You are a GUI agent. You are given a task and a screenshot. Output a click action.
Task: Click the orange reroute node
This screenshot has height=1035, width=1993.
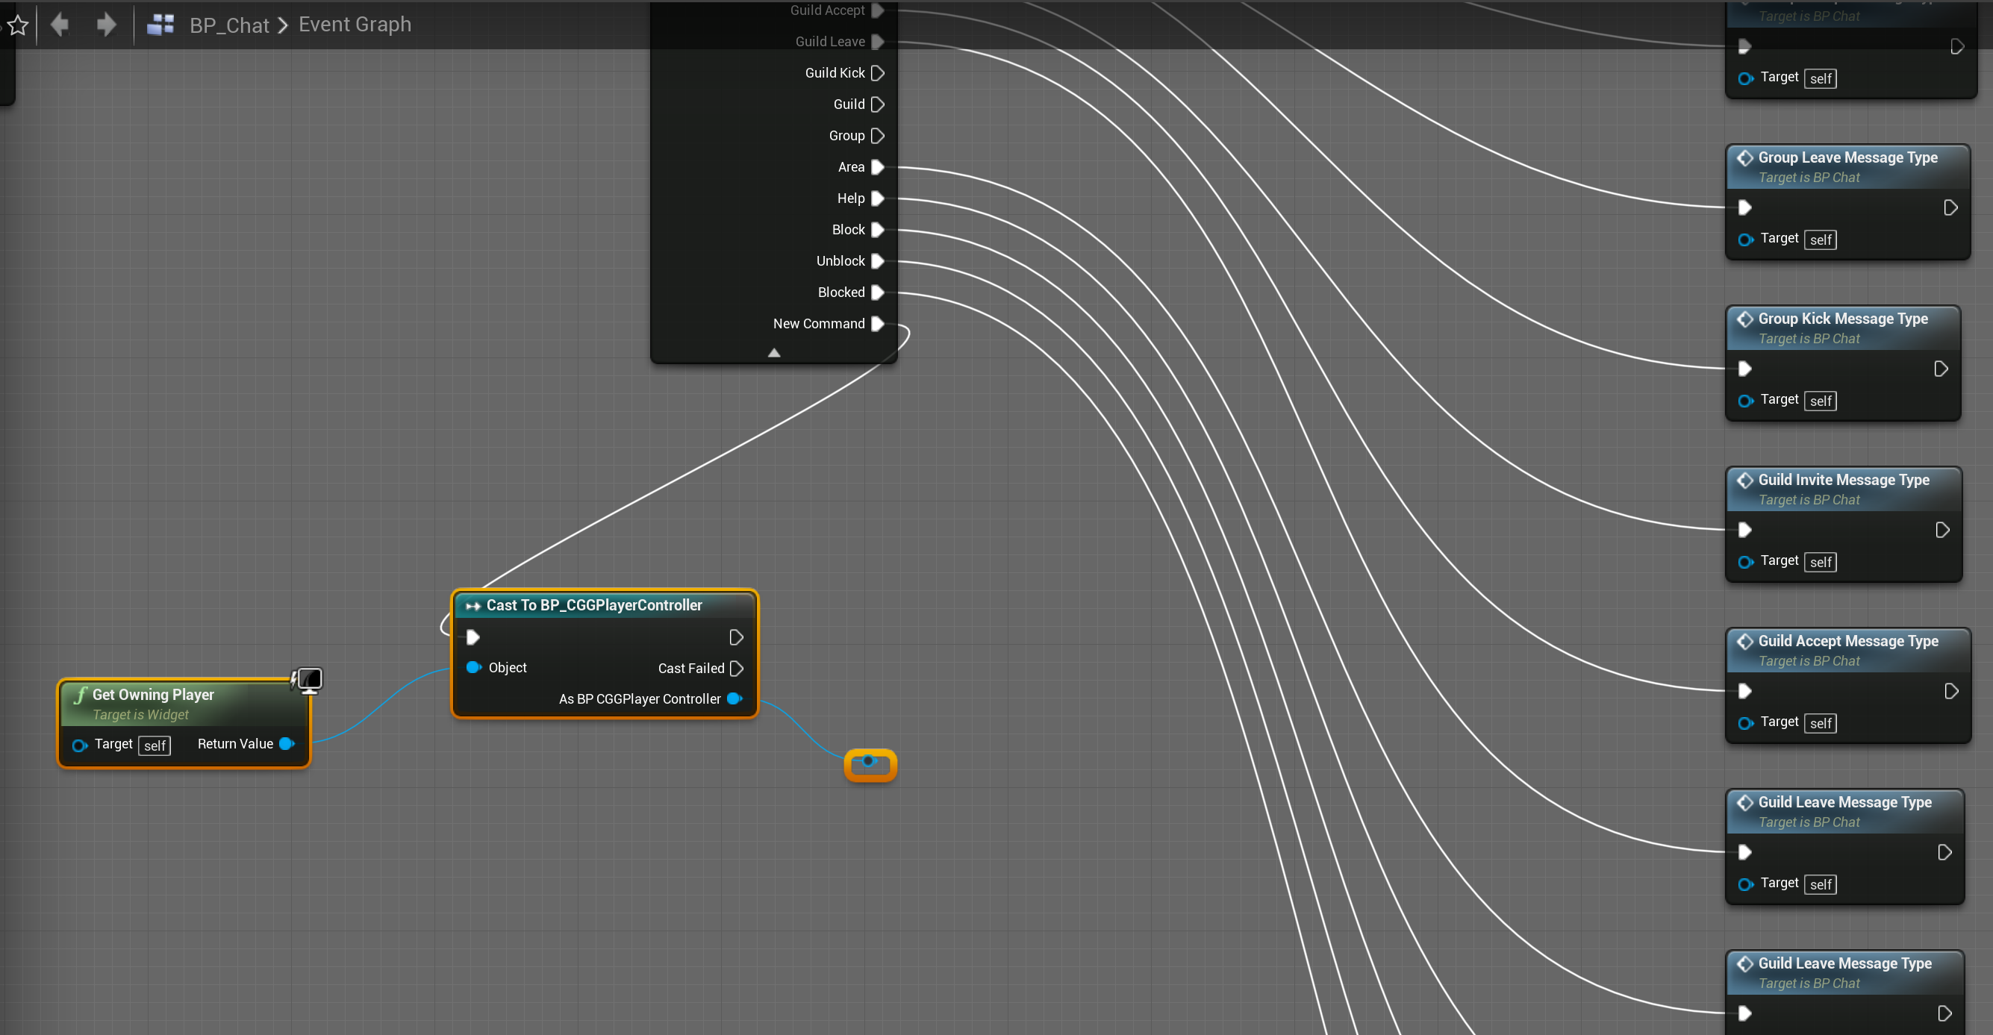[x=870, y=764]
